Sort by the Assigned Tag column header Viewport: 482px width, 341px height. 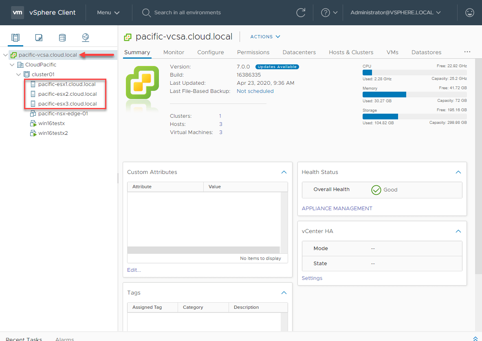(152, 307)
